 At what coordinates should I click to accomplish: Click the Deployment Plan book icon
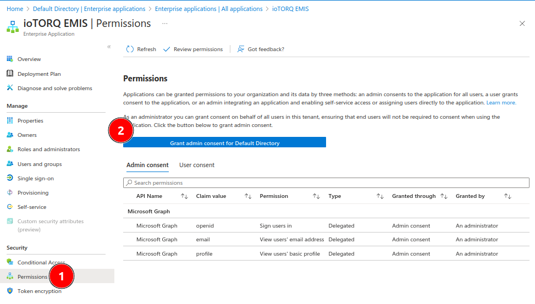10,73
